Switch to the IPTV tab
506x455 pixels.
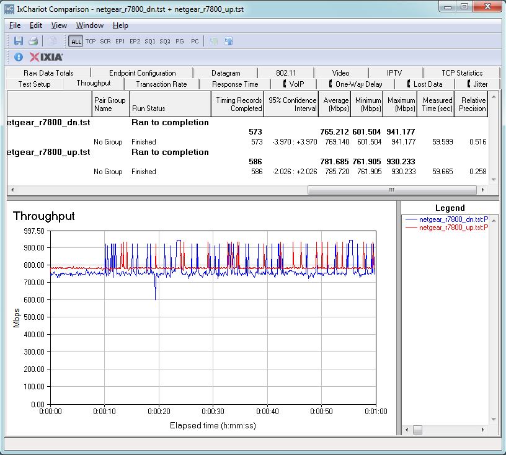tap(394, 73)
